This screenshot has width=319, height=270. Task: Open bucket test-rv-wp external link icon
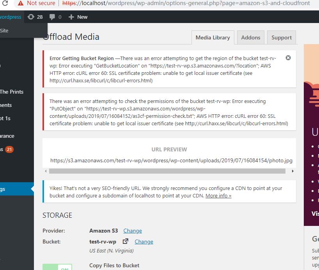126,241
